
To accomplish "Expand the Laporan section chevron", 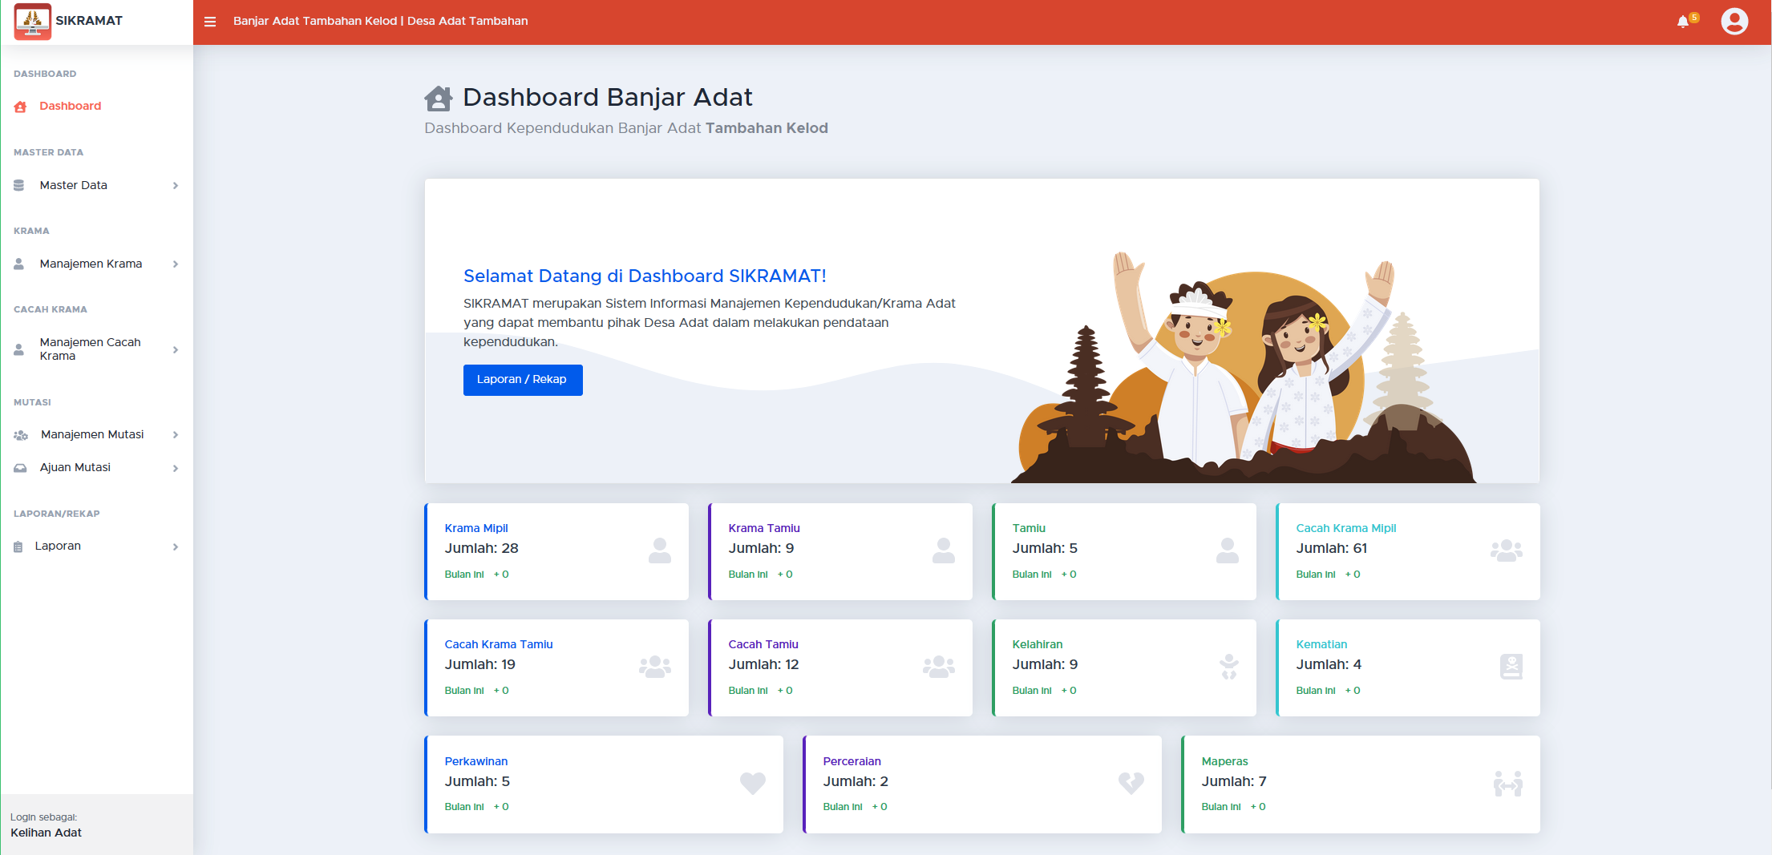I will pyautogui.click(x=176, y=546).
